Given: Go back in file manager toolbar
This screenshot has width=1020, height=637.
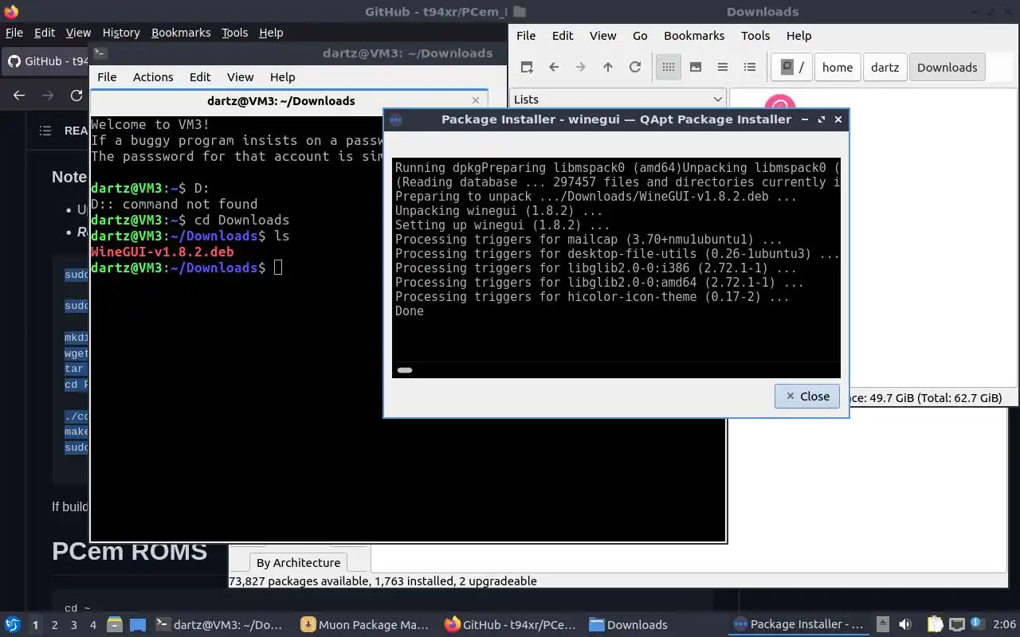Looking at the screenshot, I should 554,67.
